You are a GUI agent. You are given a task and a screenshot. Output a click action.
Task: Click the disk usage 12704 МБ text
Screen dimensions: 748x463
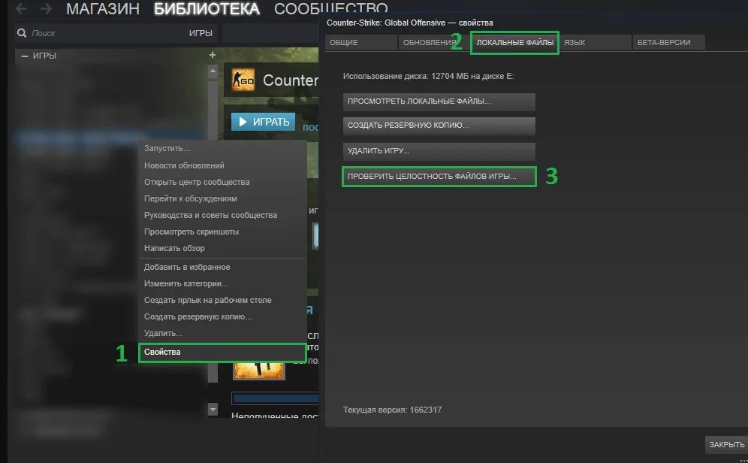click(x=428, y=77)
